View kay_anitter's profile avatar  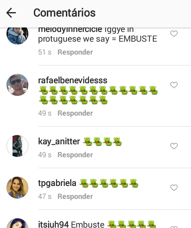(17, 146)
